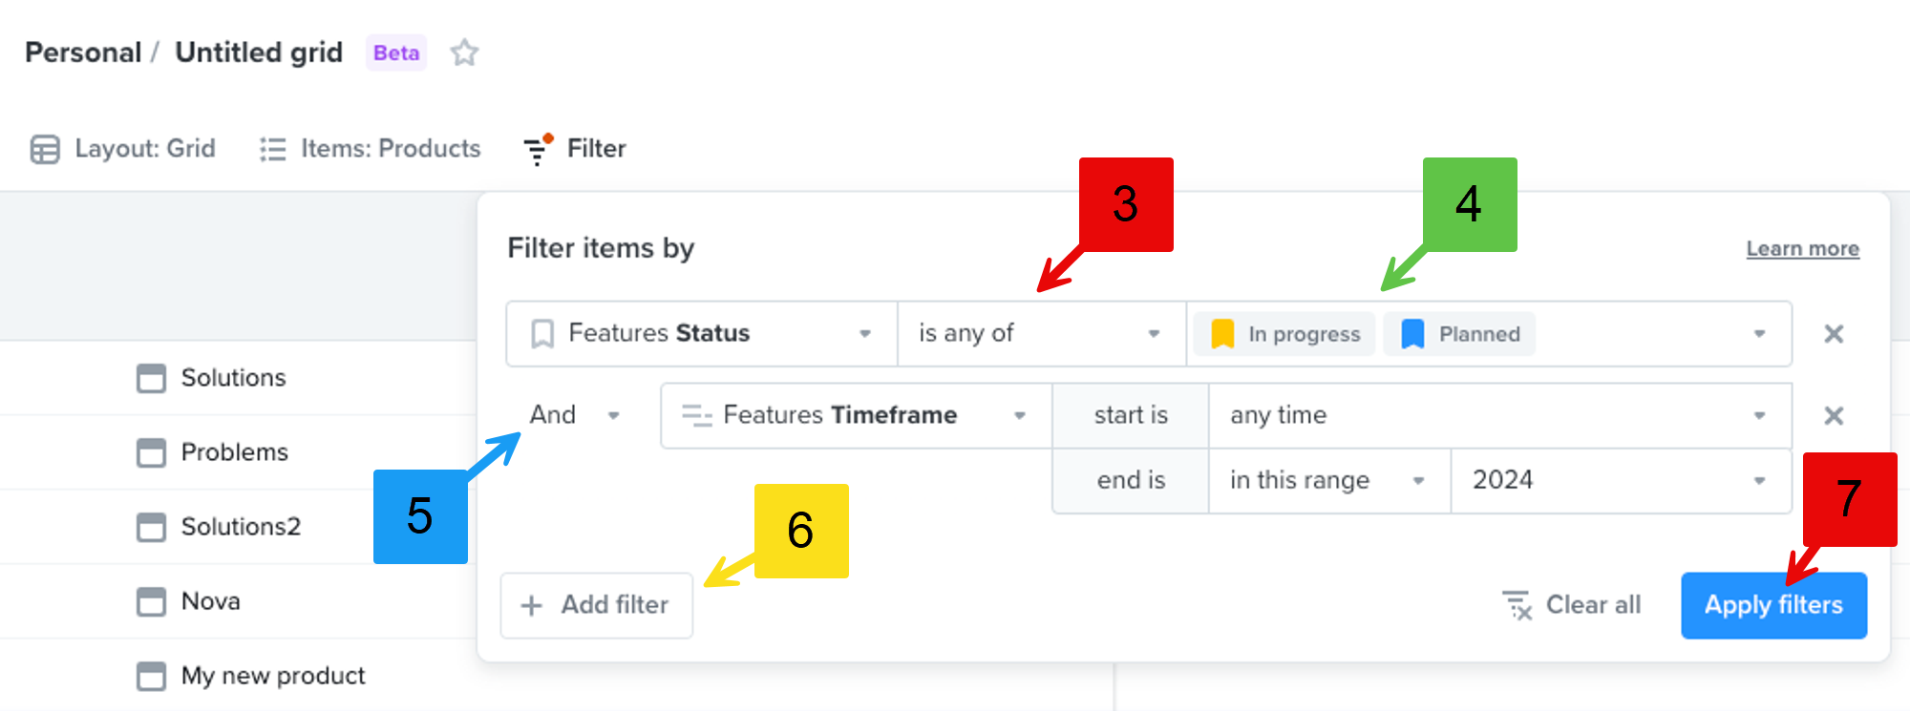Click the Beta badge
Screen dimensions: 1910x712
395,52
